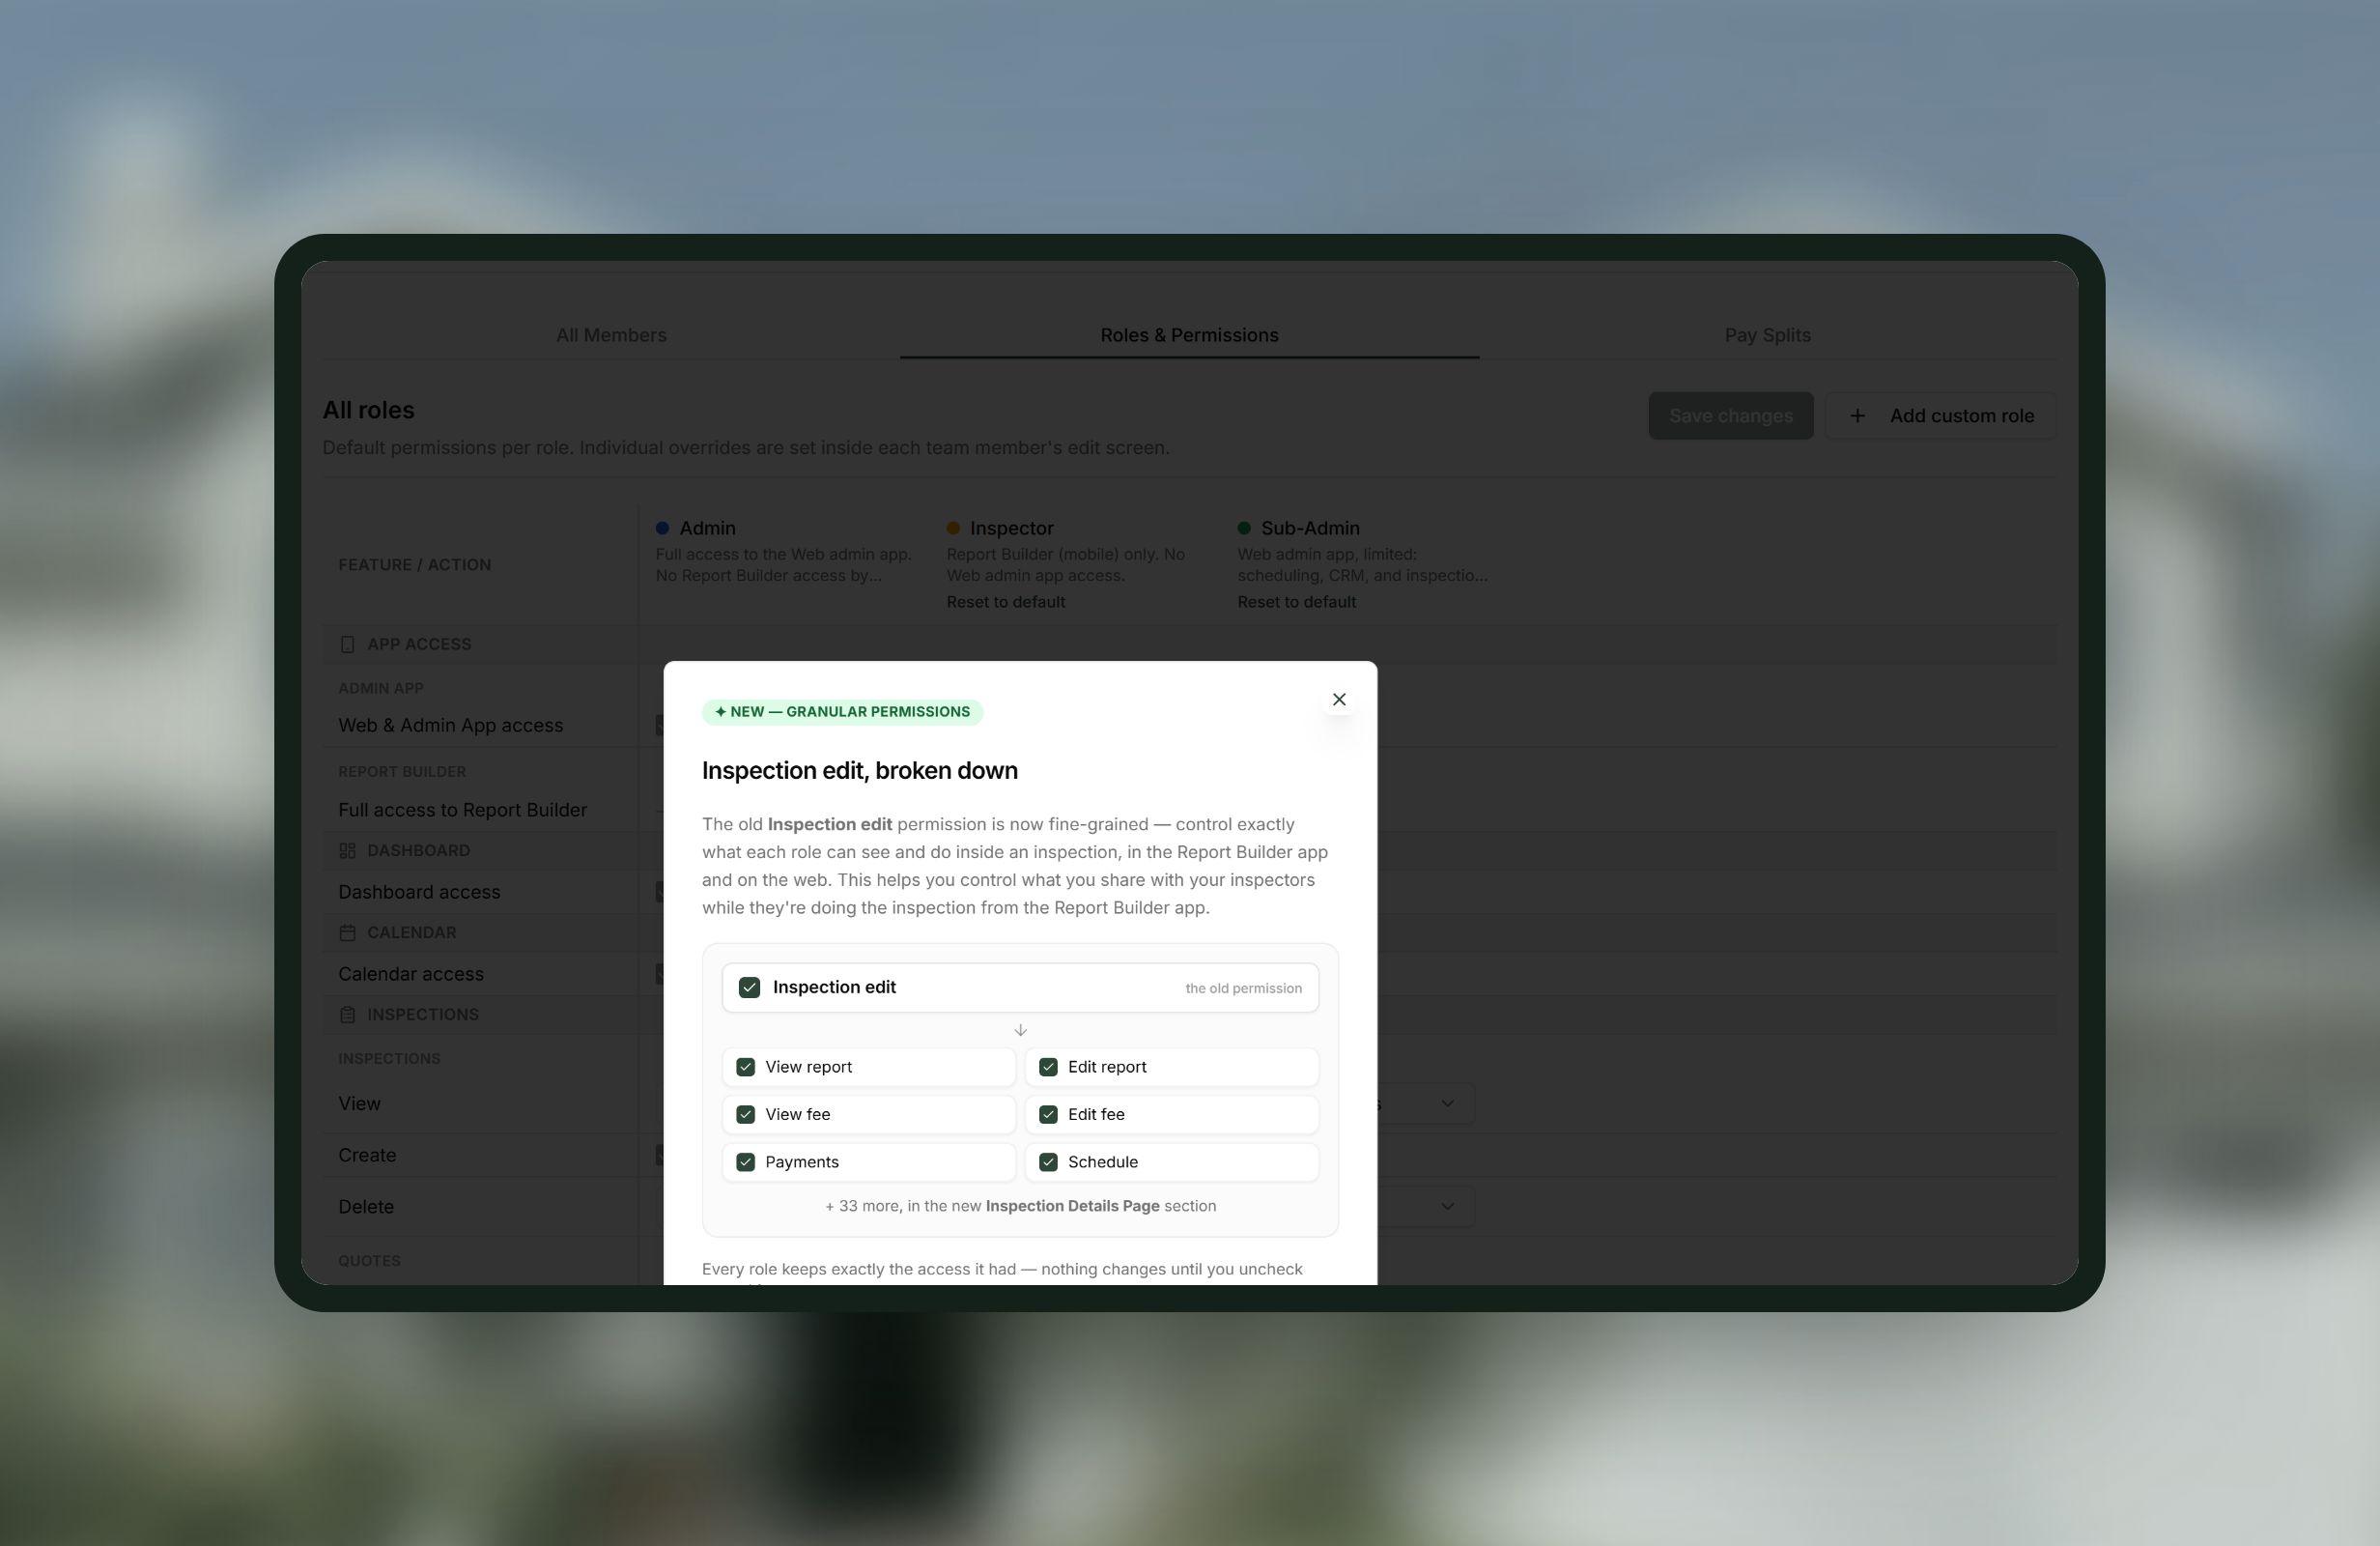The width and height of the screenshot is (2380, 1546).
Task: Click the Dashboard section grid icon
Action: [347, 850]
